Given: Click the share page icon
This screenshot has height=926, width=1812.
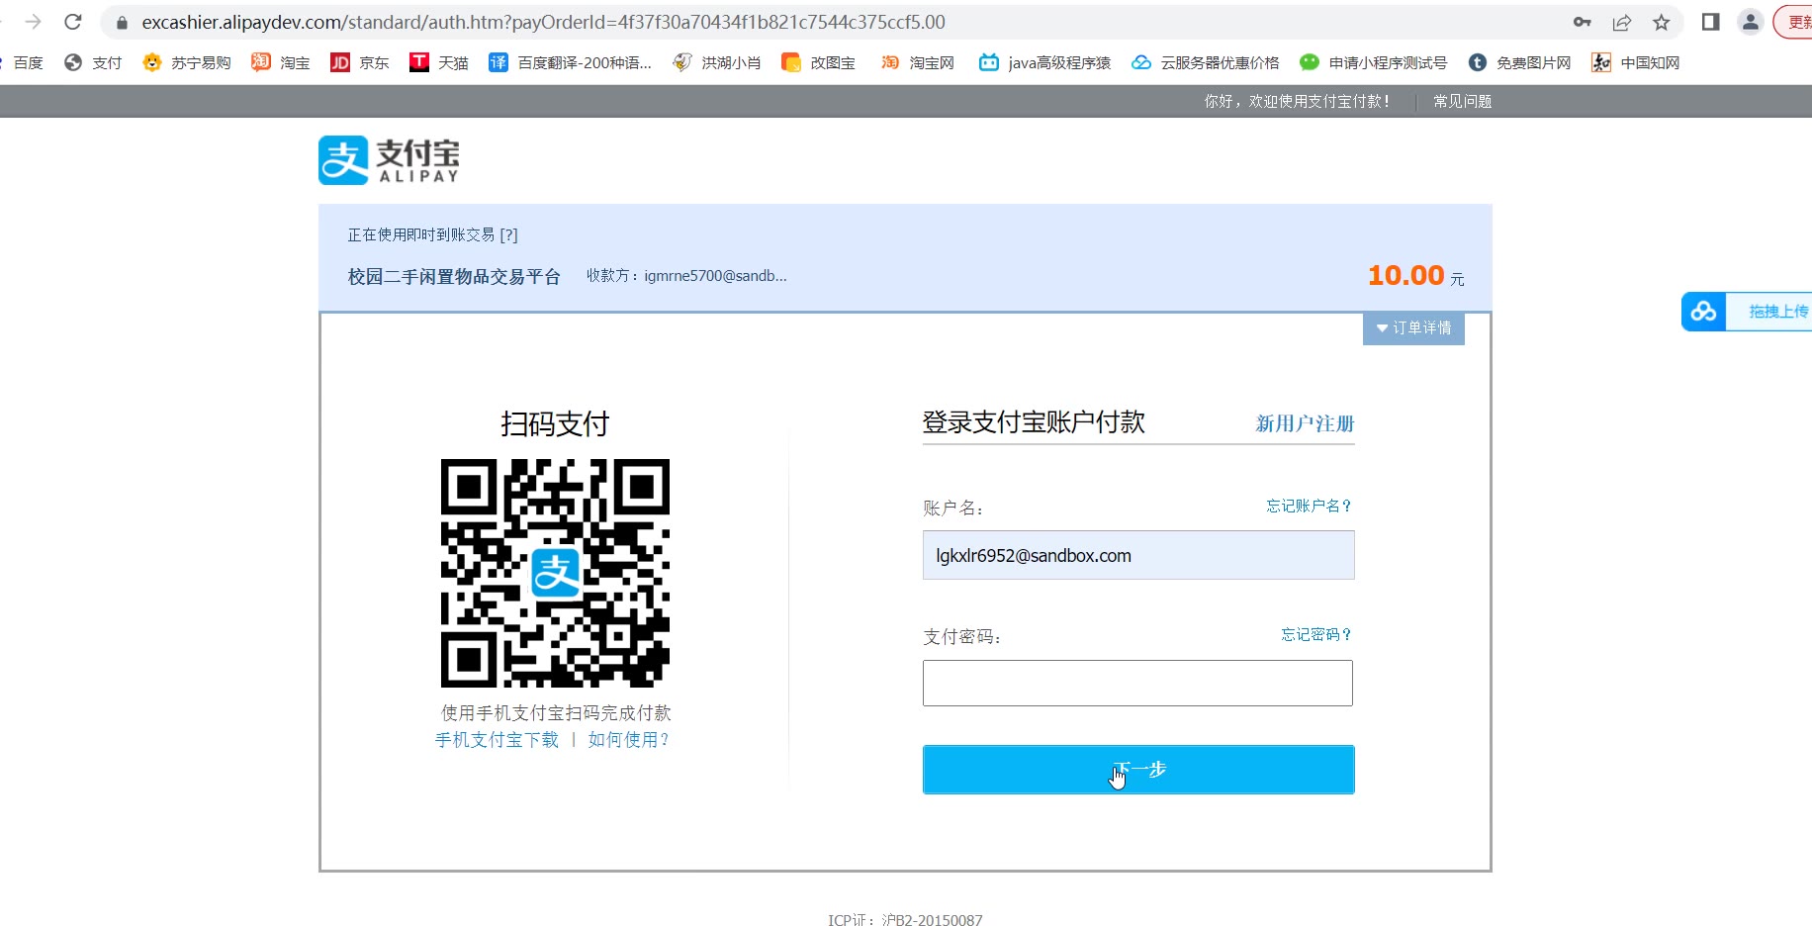Looking at the screenshot, I should pyautogui.click(x=1622, y=22).
